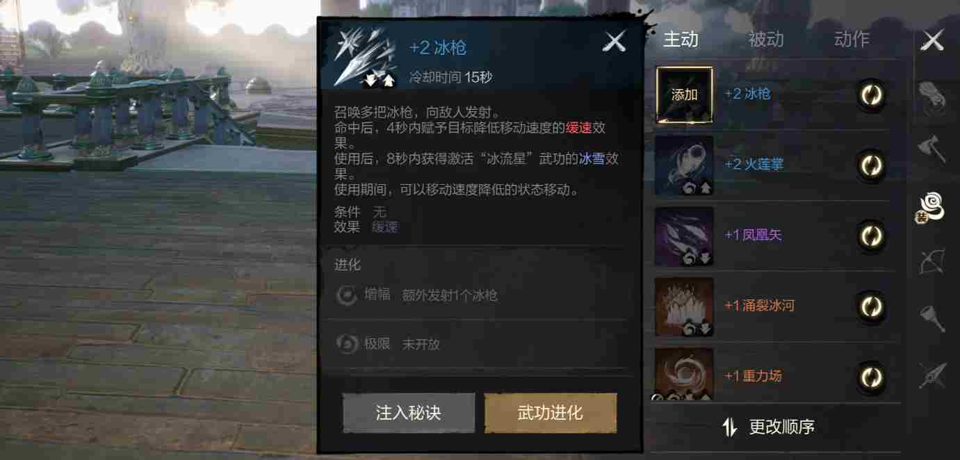Toggle the swap button beside 冰枪
This screenshot has width=960, height=460.
[x=871, y=95]
